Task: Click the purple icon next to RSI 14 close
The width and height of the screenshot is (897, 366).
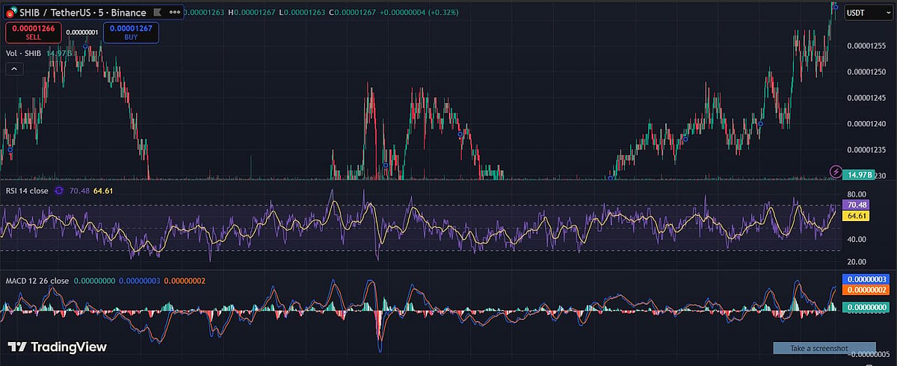Action: (x=58, y=190)
